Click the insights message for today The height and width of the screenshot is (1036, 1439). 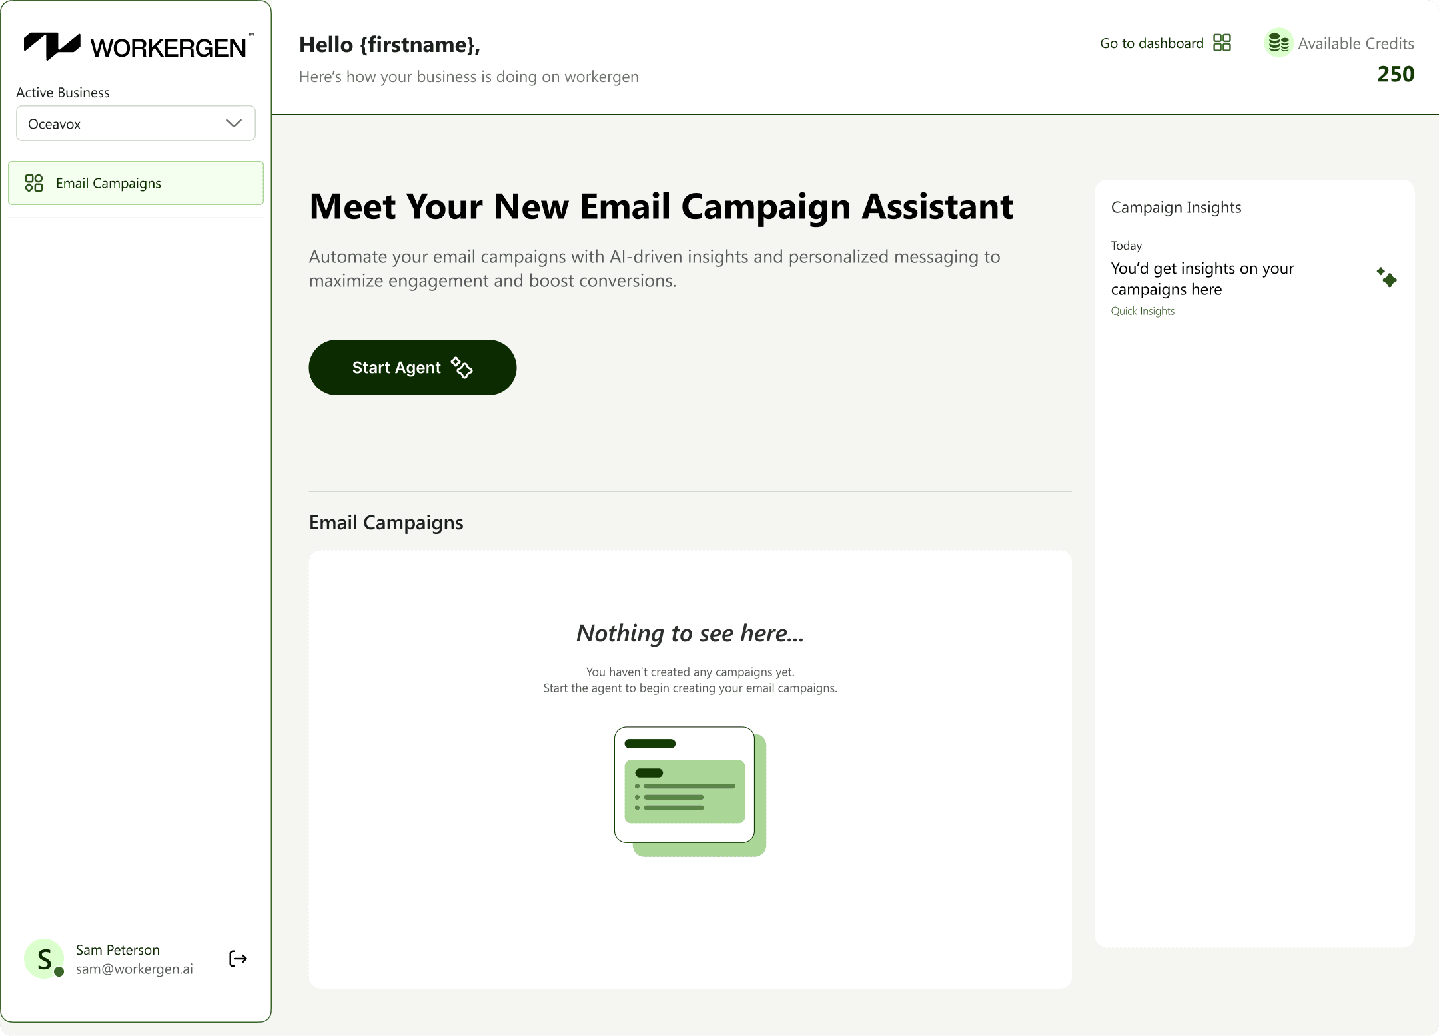[1202, 278]
